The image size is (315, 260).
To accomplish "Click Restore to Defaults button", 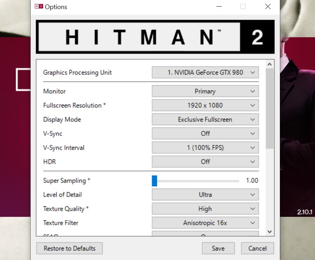I will (x=70, y=249).
